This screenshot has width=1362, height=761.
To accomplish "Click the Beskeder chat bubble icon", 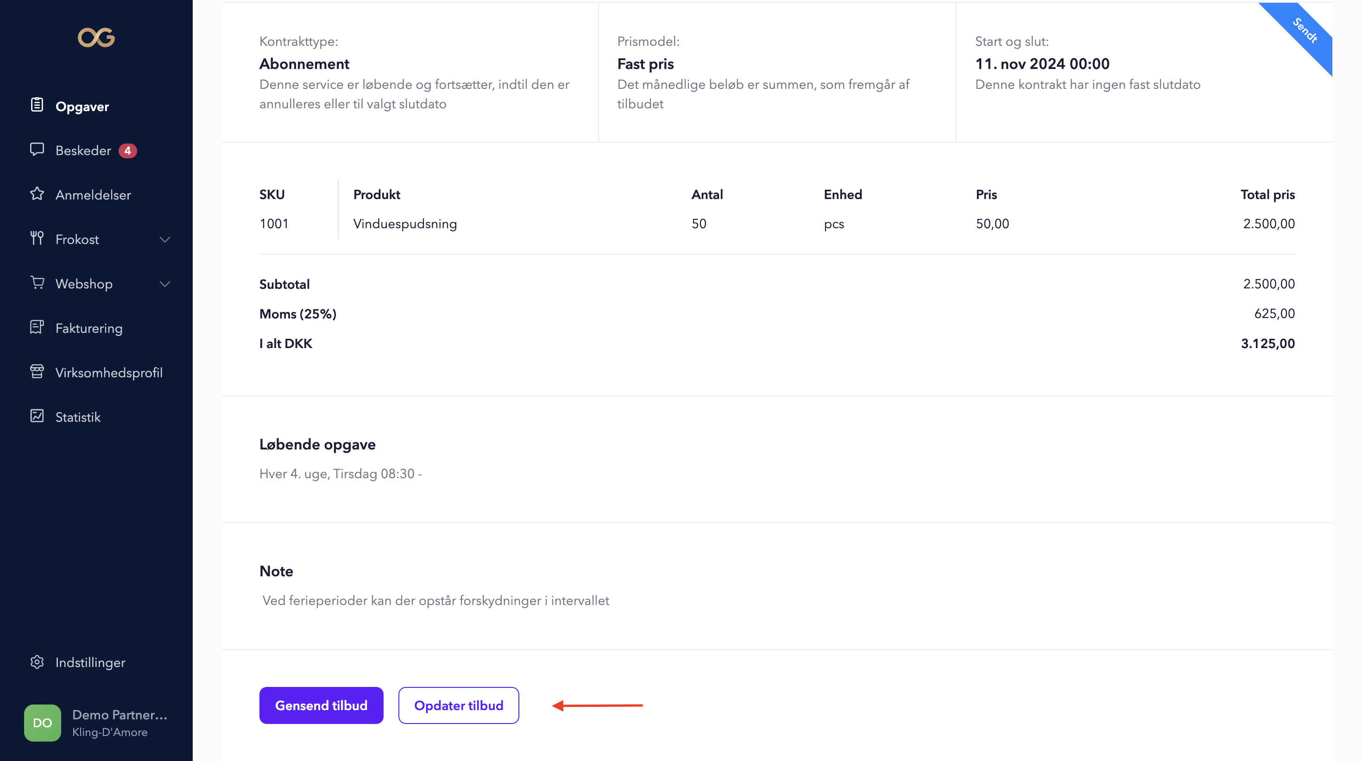I will pos(37,150).
